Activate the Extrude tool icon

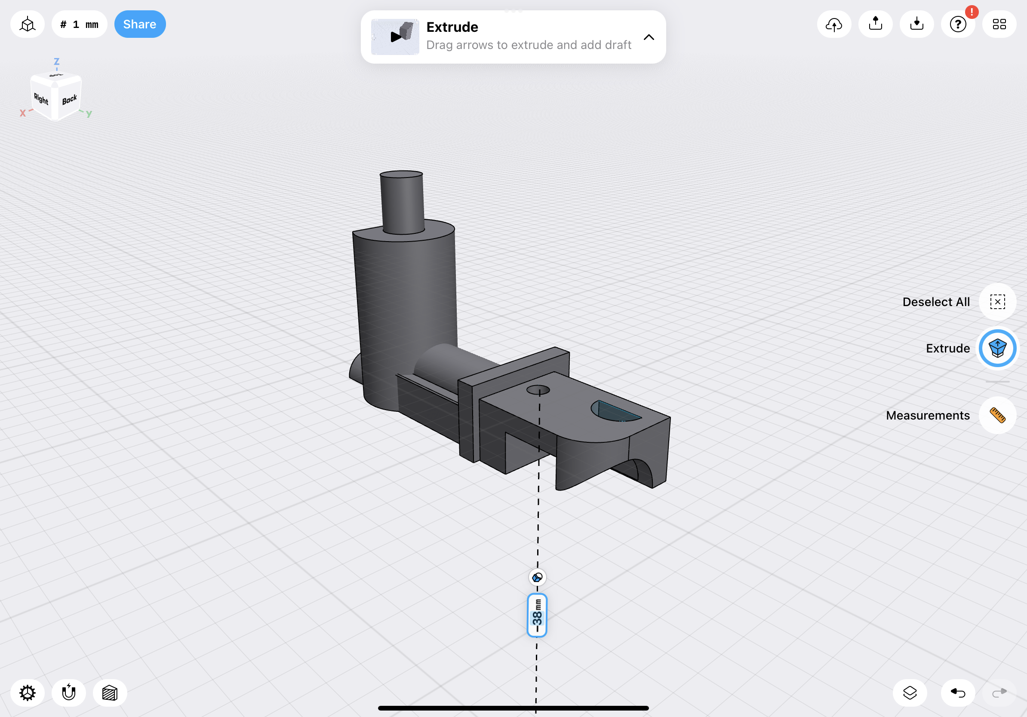[x=997, y=348]
